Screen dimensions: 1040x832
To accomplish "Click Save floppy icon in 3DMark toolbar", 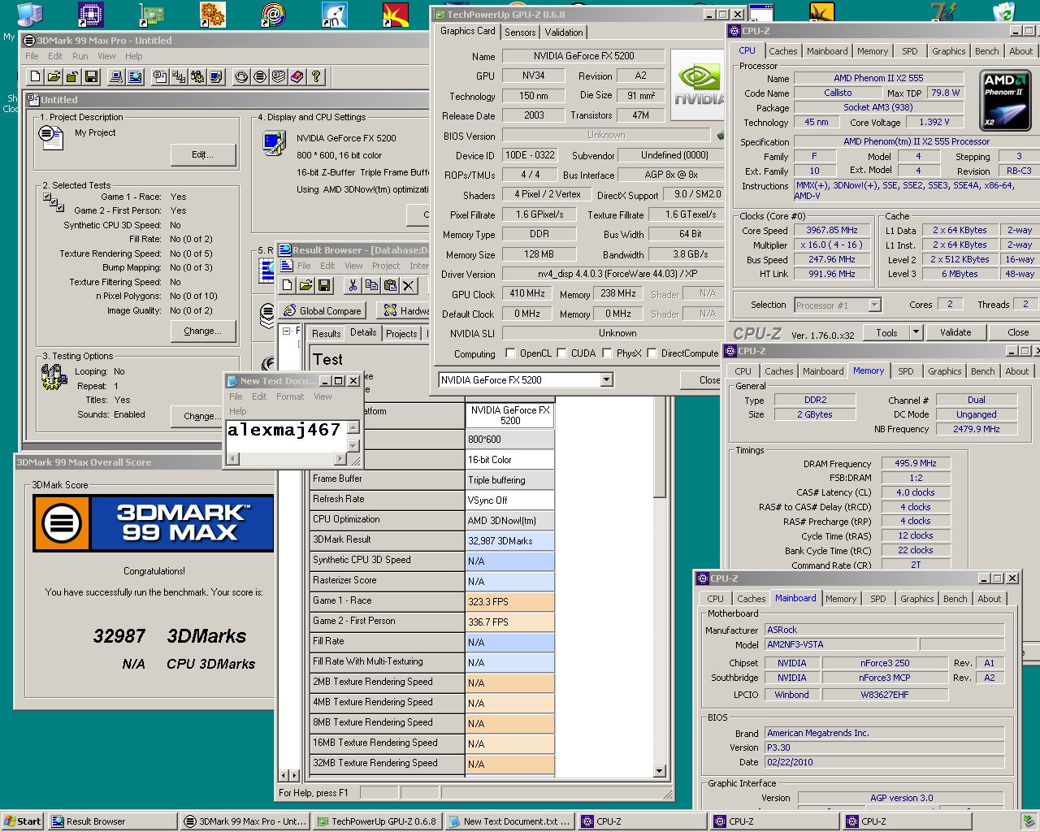I will point(92,76).
